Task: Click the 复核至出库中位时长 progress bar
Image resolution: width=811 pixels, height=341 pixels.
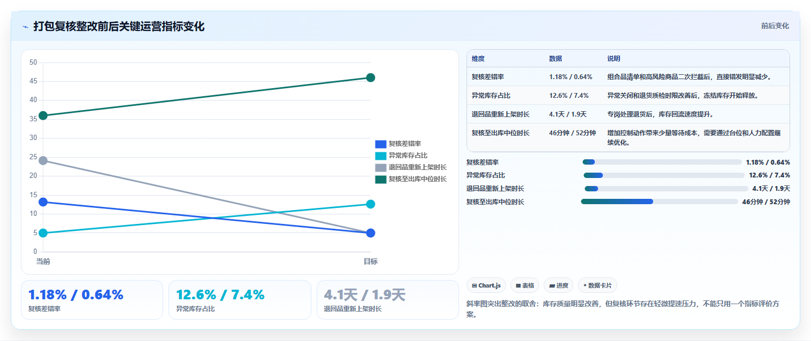Action: [x=659, y=201]
